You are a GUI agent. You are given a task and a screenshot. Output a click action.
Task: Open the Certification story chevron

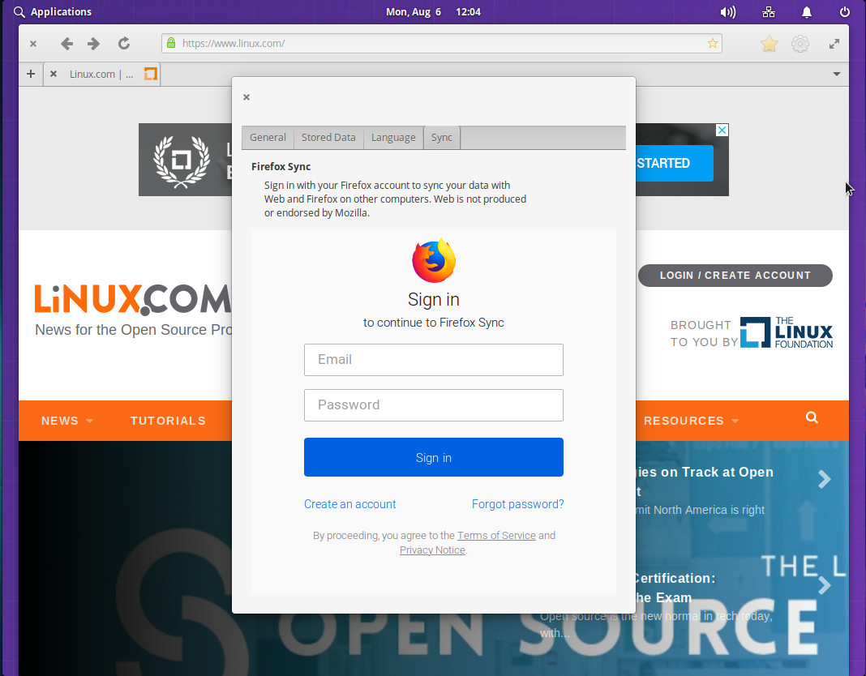pos(824,585)
